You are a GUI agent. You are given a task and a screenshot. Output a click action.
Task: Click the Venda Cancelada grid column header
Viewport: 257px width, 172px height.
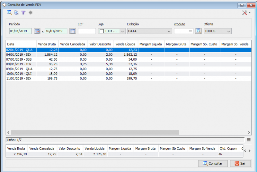coord(73,44)
